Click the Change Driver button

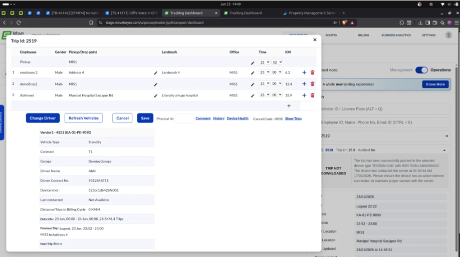43,118
